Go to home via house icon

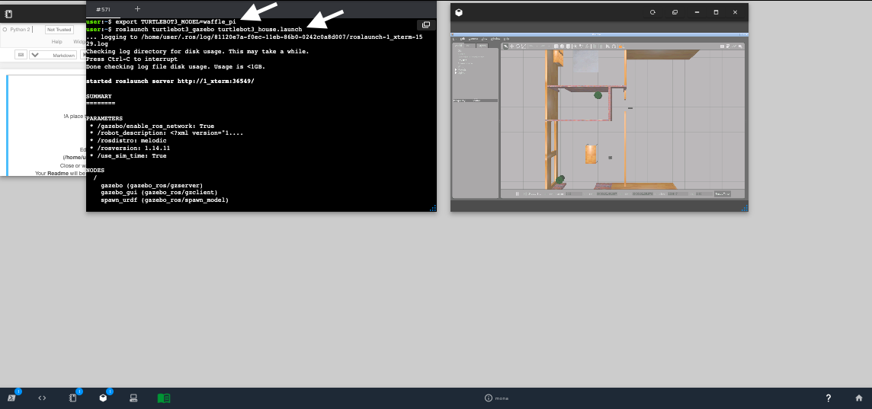coord(858,398)
